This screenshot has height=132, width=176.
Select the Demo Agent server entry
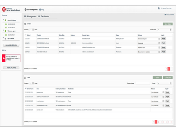pos(12,20)
